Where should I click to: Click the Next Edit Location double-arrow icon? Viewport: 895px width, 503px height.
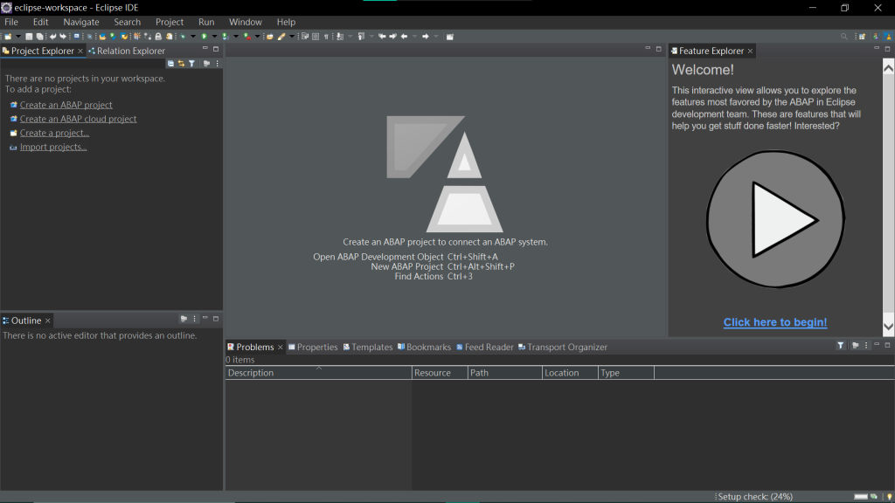pyautogui.click(x=392, y=37)
